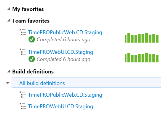Click build history bar chart for TimePROPublicWeb

click(142, 38)
